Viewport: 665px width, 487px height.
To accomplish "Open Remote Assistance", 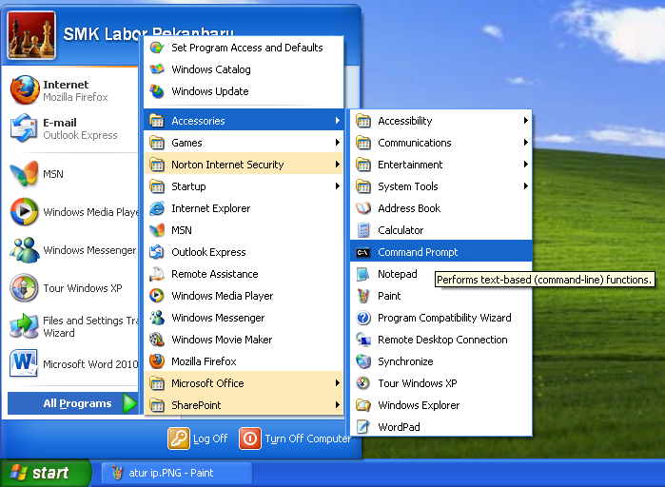I will tap(244, 274).
